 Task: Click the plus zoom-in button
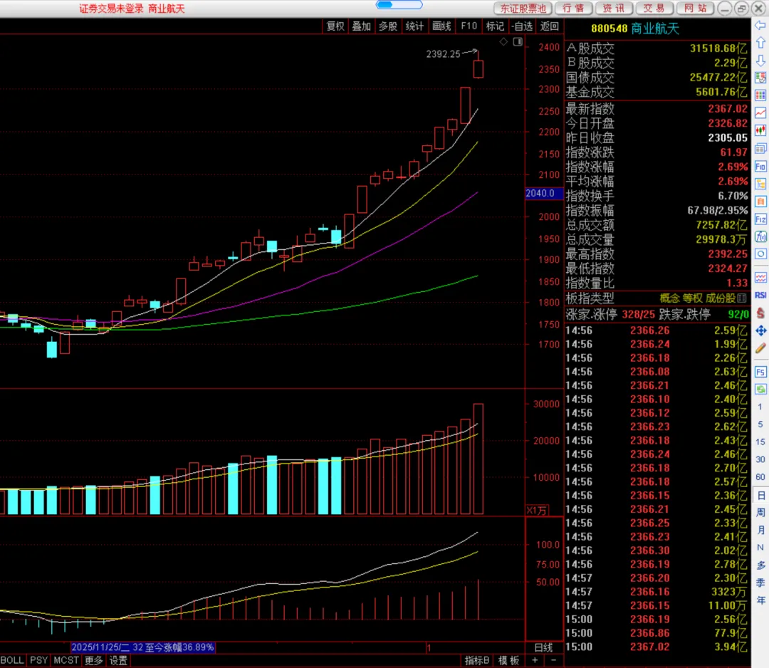[x=535, y=660]
